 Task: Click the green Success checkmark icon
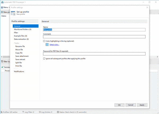(2, 67)
